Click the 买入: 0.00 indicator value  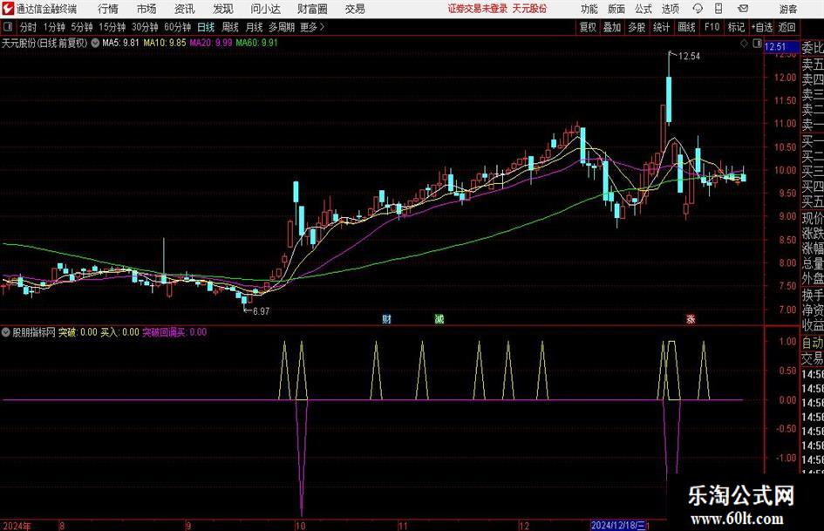pos(119,332)
